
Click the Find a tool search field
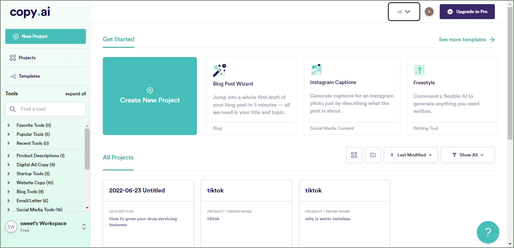point(45,109)
